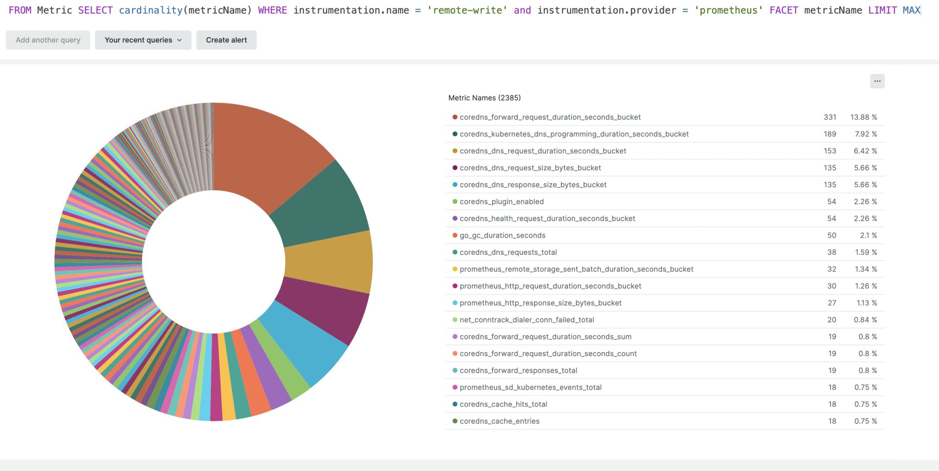Click cardinality function in the query bar
939x471 pixels.
[150, 10]
